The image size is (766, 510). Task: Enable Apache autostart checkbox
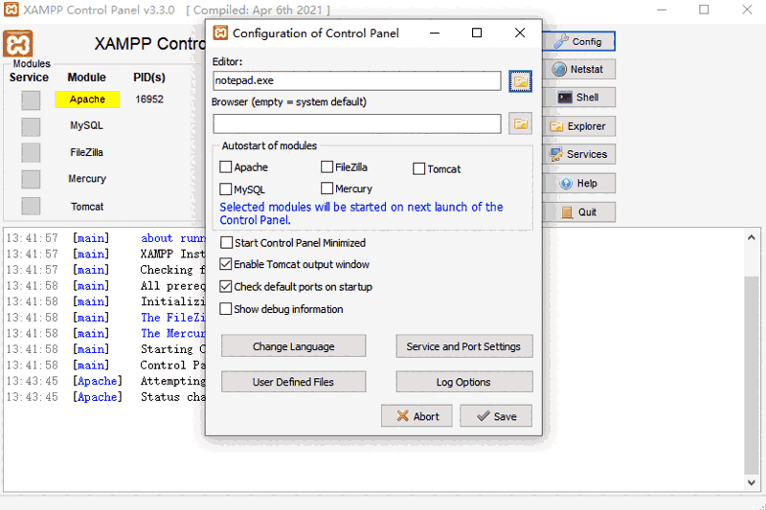pyautogui.click(x=225, y=166)
